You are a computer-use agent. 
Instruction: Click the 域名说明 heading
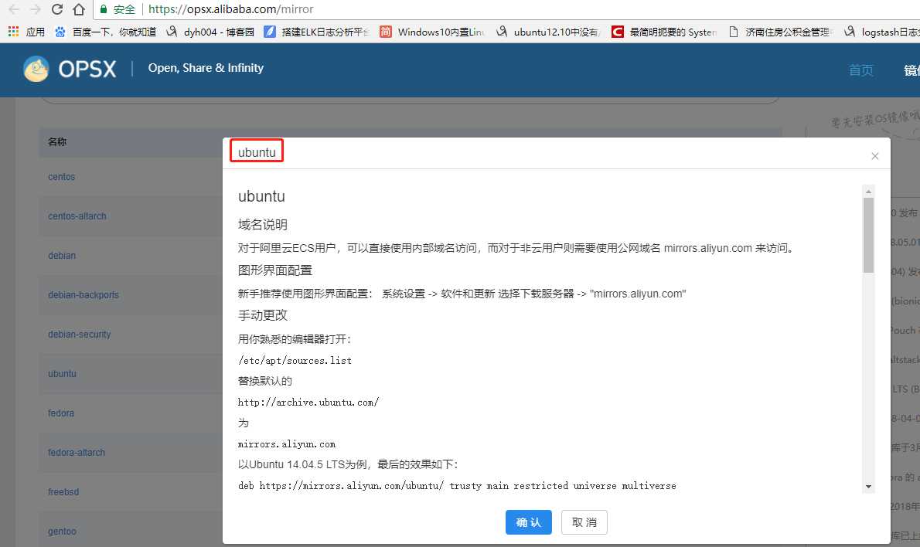[x=262, y=225]
